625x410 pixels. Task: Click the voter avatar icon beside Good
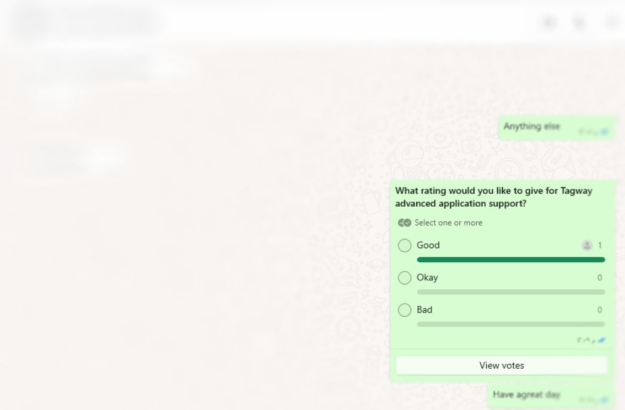pos(587,246)
